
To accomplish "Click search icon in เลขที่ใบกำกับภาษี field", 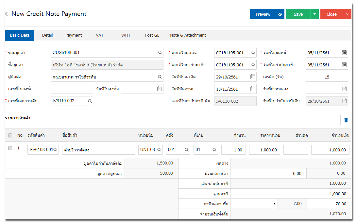I will tap(253, 65).
